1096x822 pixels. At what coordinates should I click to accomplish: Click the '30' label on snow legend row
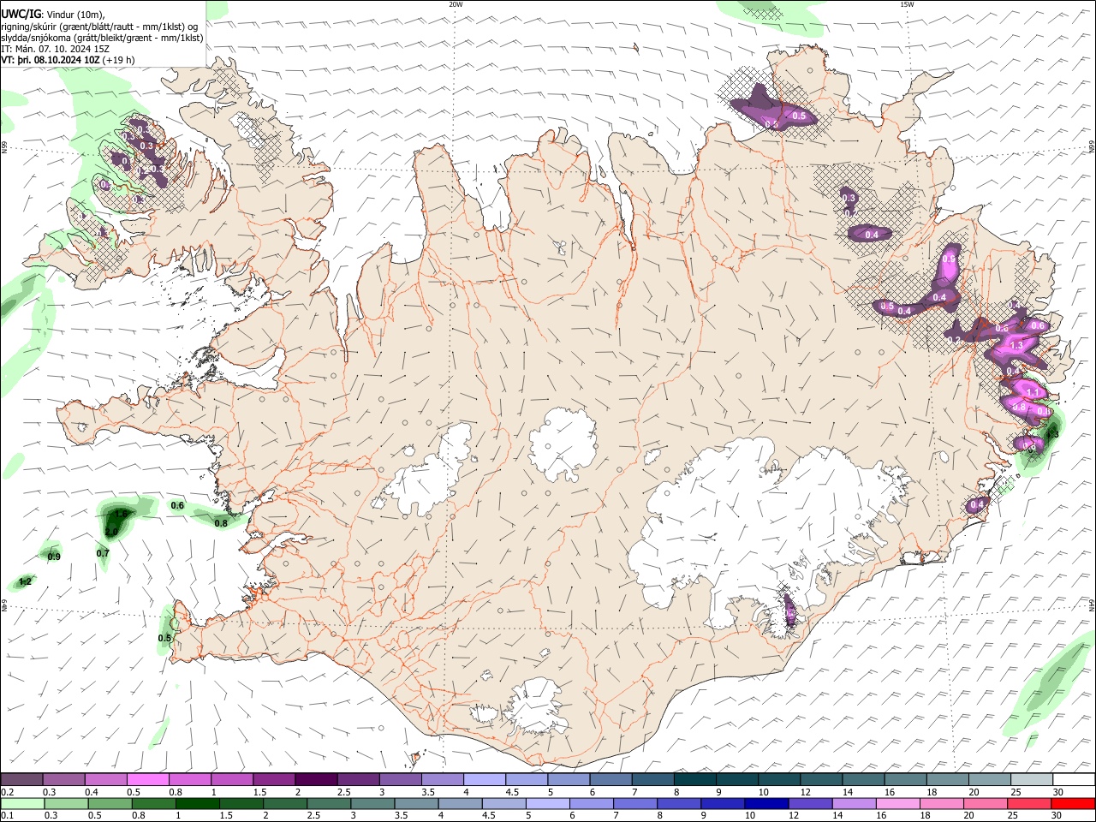[x=1058, y=792]
